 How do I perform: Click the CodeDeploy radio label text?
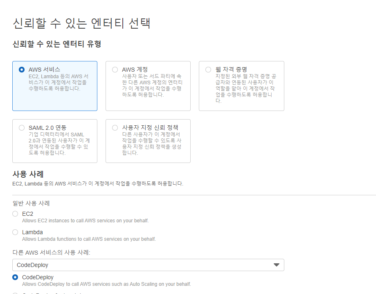pos(38,278)
